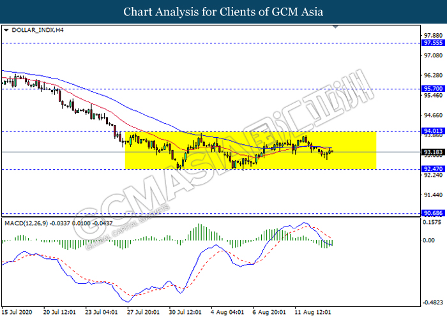Click the 97.880 price axis value
This screenshot has height=319, width=447.
click(x=434, y=36)
